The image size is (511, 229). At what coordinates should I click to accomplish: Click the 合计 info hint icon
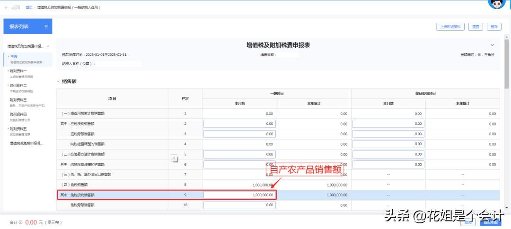pos(20,222)
